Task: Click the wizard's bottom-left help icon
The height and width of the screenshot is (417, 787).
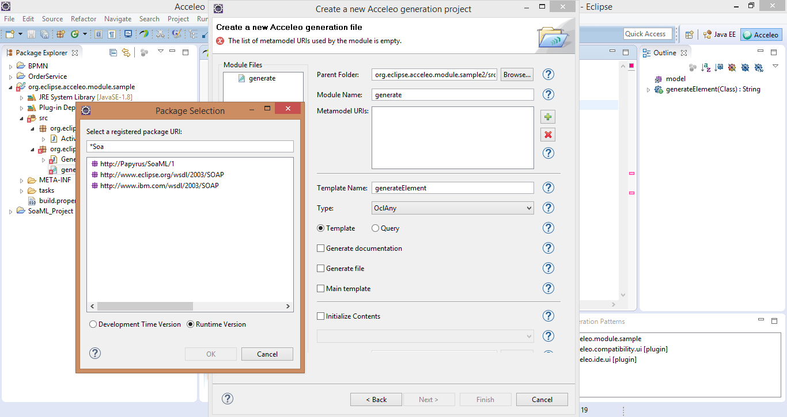Action: tap(228, 399)
